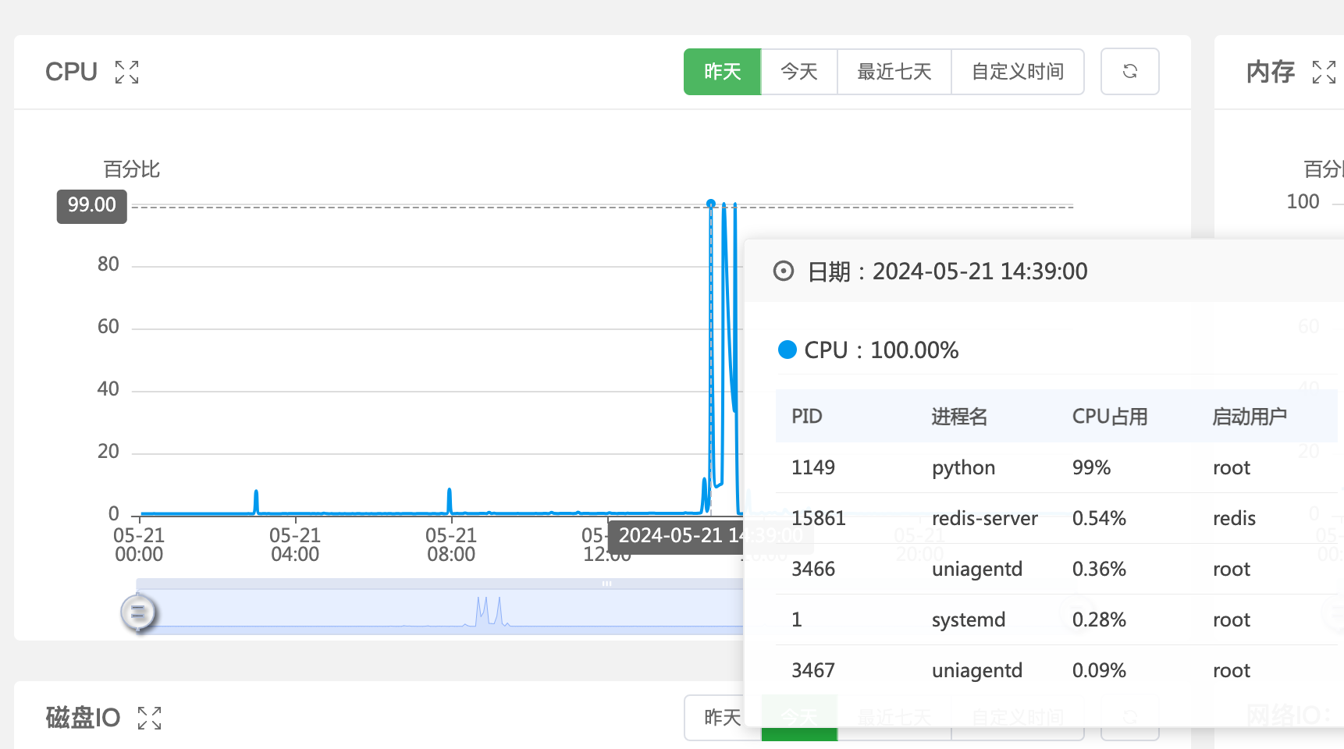Select 昨天 tab in the CPU panel

click(722, 72)
